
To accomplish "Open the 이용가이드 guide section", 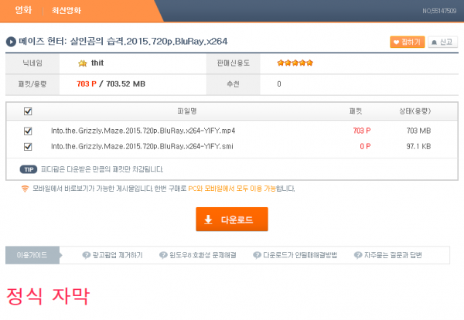I will click(27, 254).
